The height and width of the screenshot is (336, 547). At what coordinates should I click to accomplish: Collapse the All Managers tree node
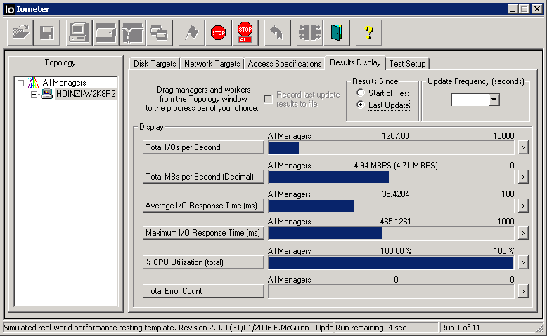pos(20,83)
